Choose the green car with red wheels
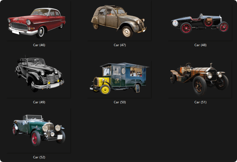 point(39,130)
